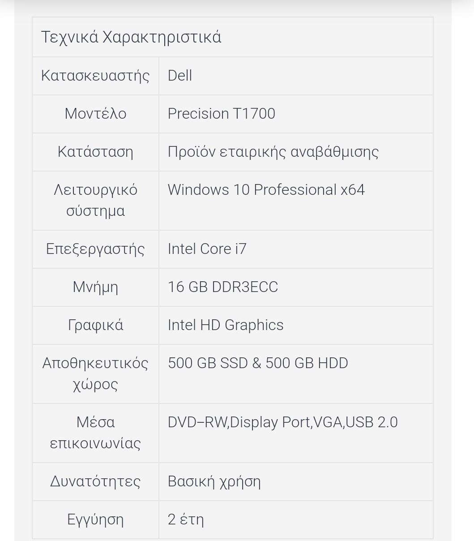Select the Dell manufacturer value
Viewport: 474px width, 541px height.
[180, 75]
